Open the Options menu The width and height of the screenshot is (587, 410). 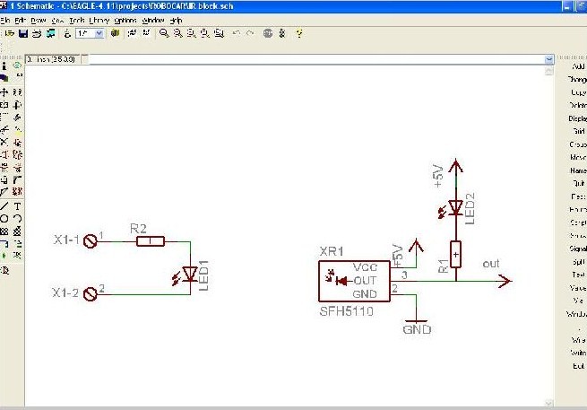coord(125,19)
